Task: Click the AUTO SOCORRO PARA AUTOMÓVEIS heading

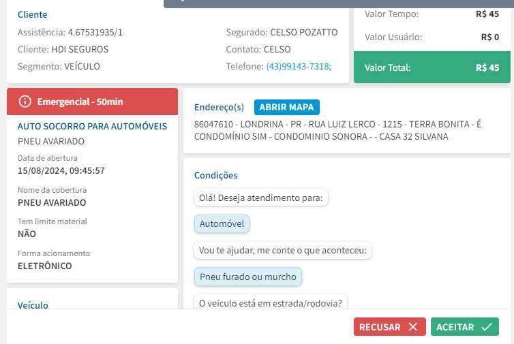Action: click(x=92, y=126)
